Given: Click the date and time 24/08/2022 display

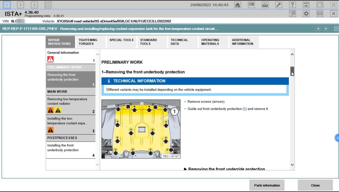Looking at the screenshot, I should (209, 5).
